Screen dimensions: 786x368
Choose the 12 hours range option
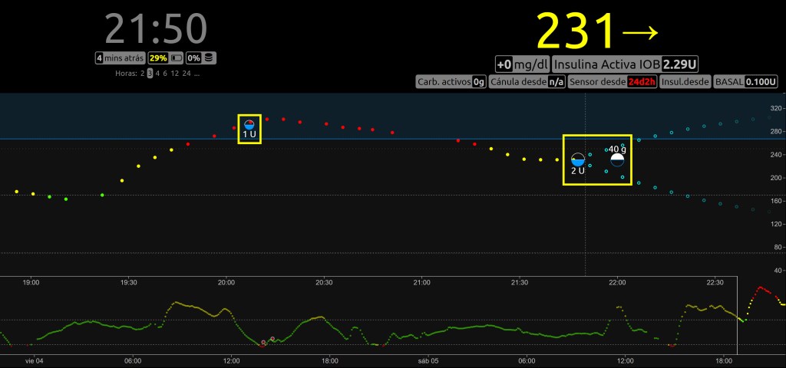click(176, 74)
